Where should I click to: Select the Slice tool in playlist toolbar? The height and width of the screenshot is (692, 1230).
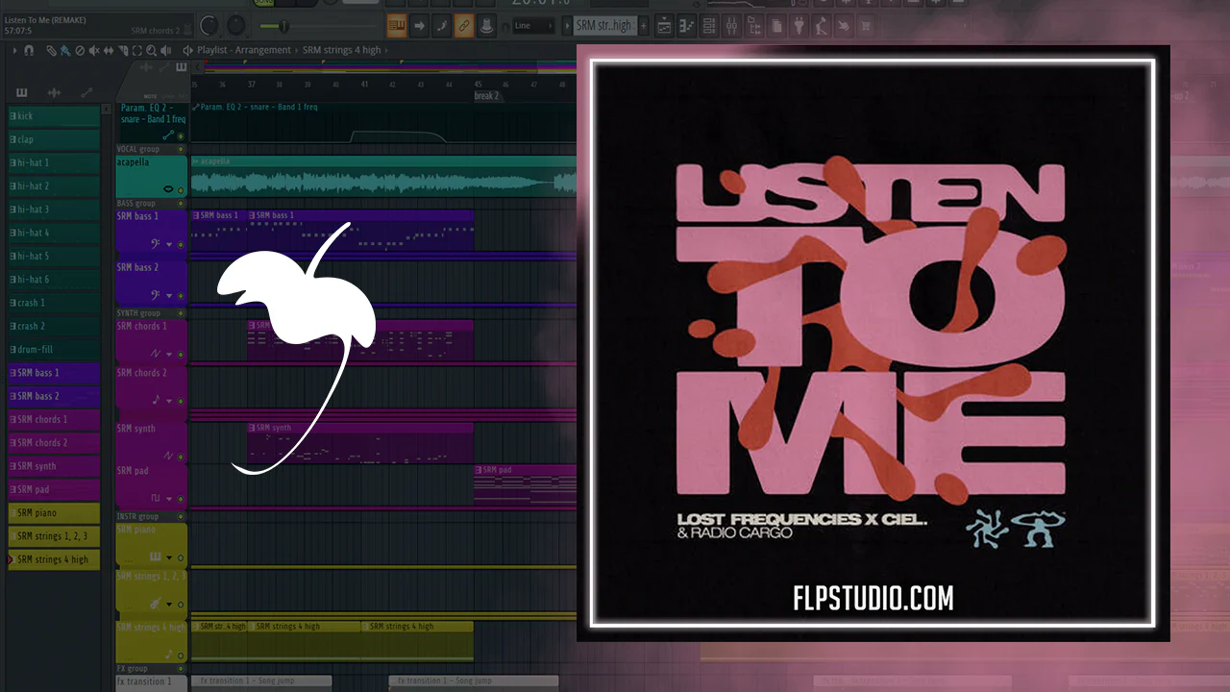(122, 50)
